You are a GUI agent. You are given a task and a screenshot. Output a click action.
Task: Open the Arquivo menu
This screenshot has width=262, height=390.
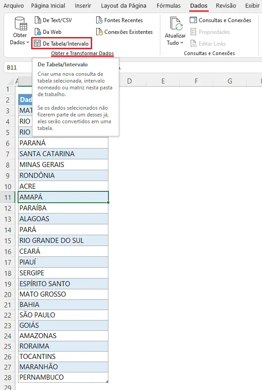pyautogui.click(x=14, y=6)
